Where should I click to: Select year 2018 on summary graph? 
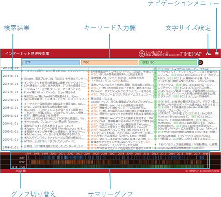[x=206, y=154]
